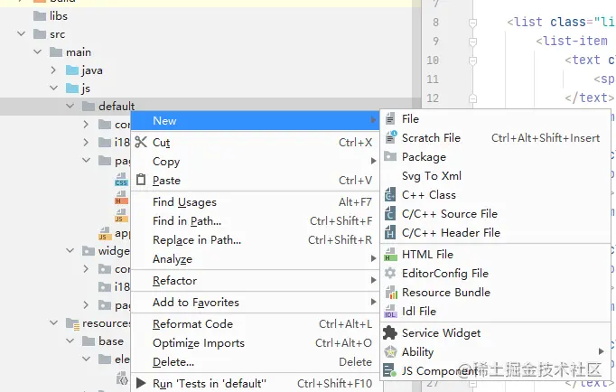This screenshot has width=616, height=392.
Task: Click the java source folder icon
Action: point(72,70)
